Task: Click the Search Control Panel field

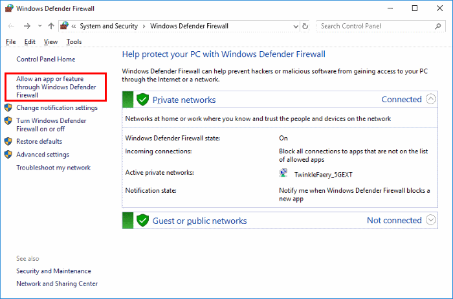Action: (374, 27)
